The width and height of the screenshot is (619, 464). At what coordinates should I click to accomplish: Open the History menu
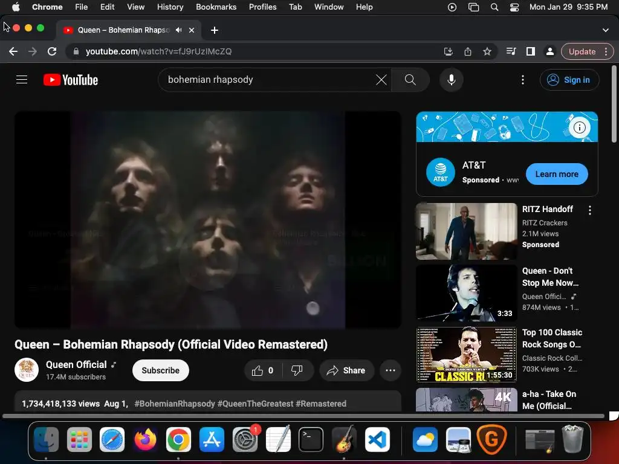click(170, 7)
